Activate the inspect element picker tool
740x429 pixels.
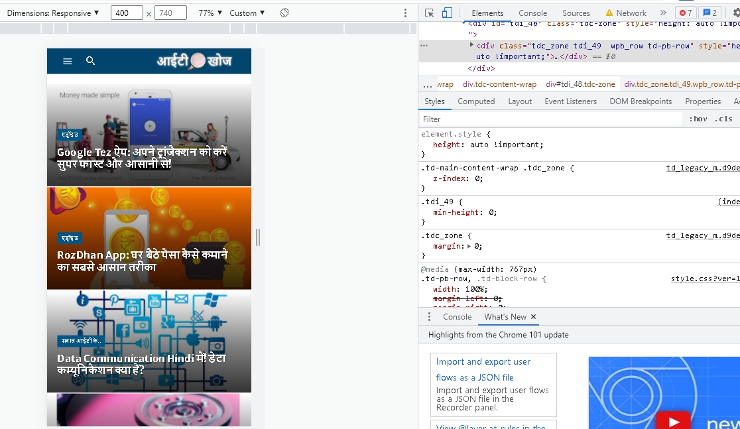(x=429, y=13)
